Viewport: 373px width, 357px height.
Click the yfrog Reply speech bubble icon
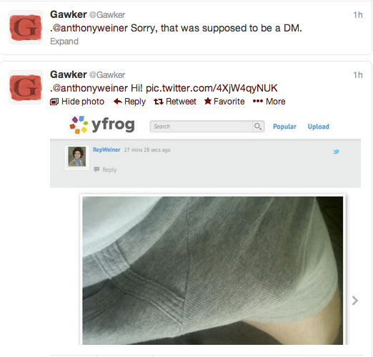point(96,170)
